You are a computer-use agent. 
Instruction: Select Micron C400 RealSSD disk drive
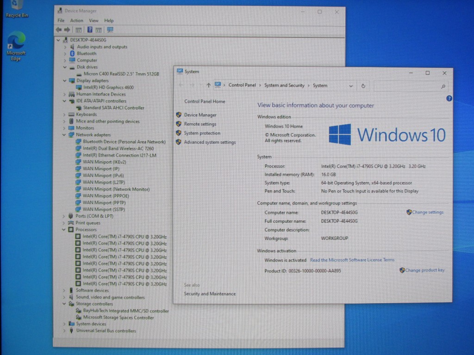click(x=121, y=74)
